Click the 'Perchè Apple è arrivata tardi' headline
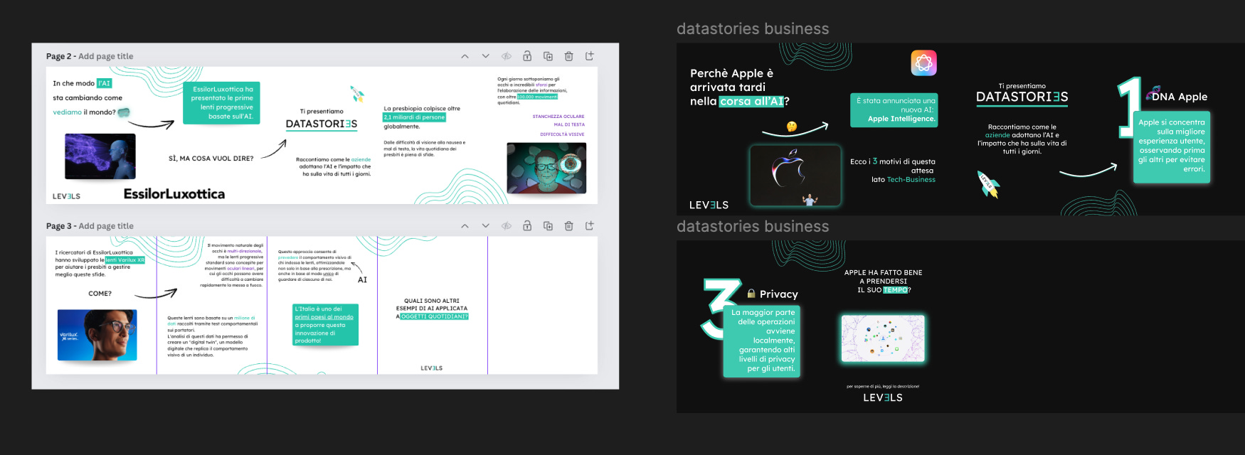 (x=740, y=87)
